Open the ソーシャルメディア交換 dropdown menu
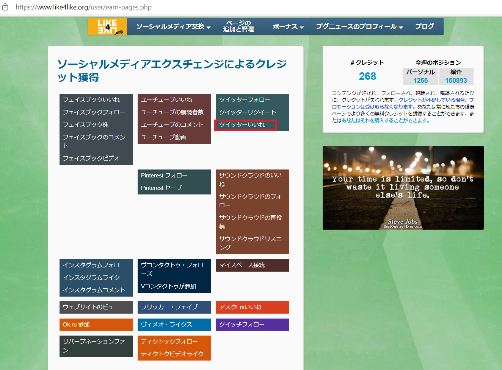 (173, 26)
